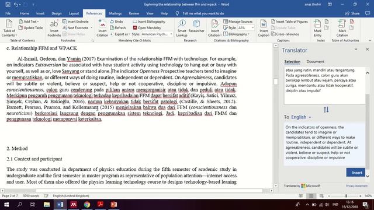This screenshot has width=374, height=210.
Task: Click Insert Citation in Citations & Bibliography
Action: coord(214,28)
